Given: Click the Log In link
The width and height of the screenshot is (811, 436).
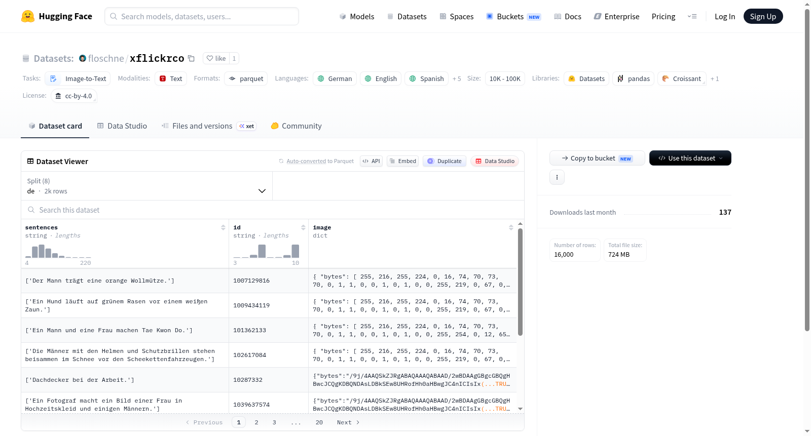Looking at the screenshot, I should click(x=725, y=16).
